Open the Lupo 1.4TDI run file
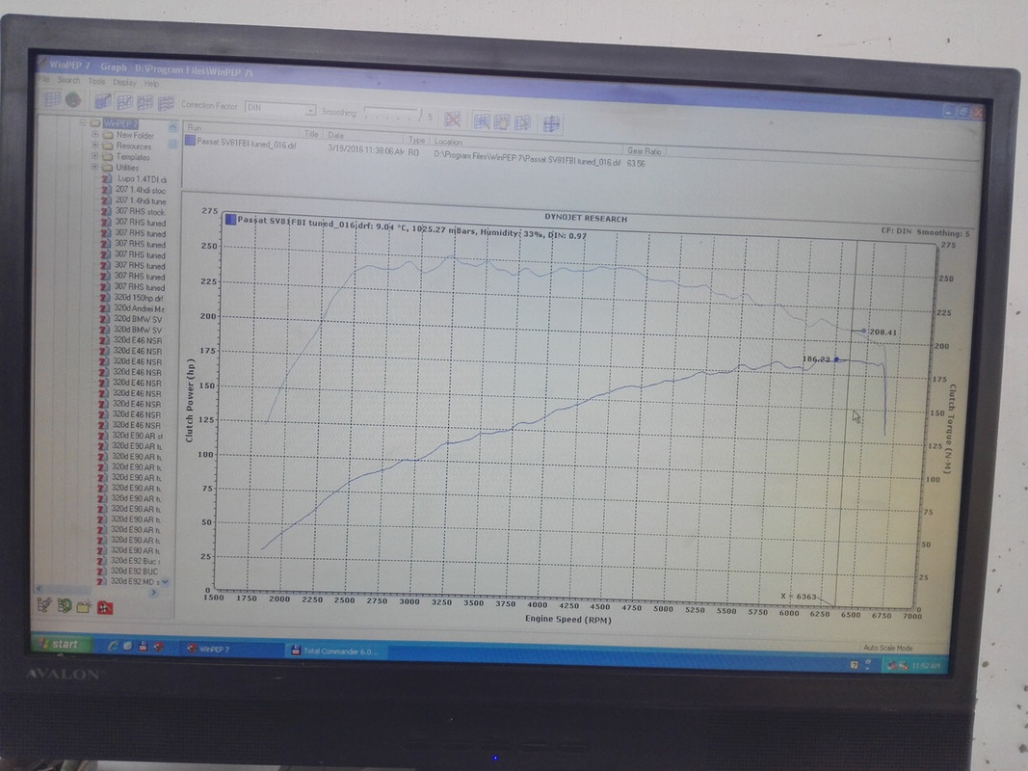The height and width of the screenshot is (771, 1028). tap(134, 179)
